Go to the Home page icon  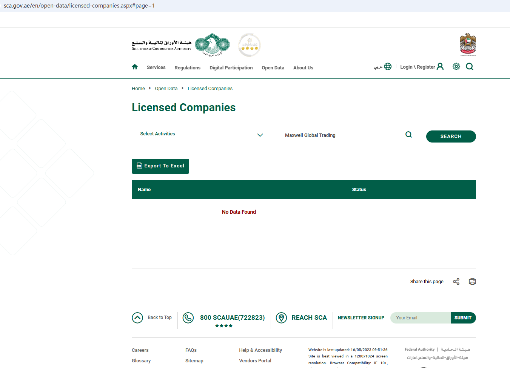(x=135, y=67)
